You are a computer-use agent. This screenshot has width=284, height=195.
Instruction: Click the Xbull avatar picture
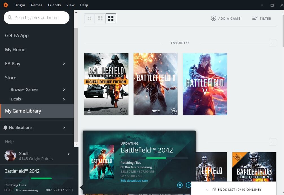[10, 155]
